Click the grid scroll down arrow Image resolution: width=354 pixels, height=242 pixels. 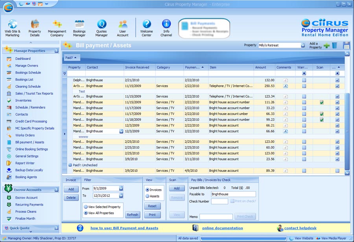click(347, 173)
